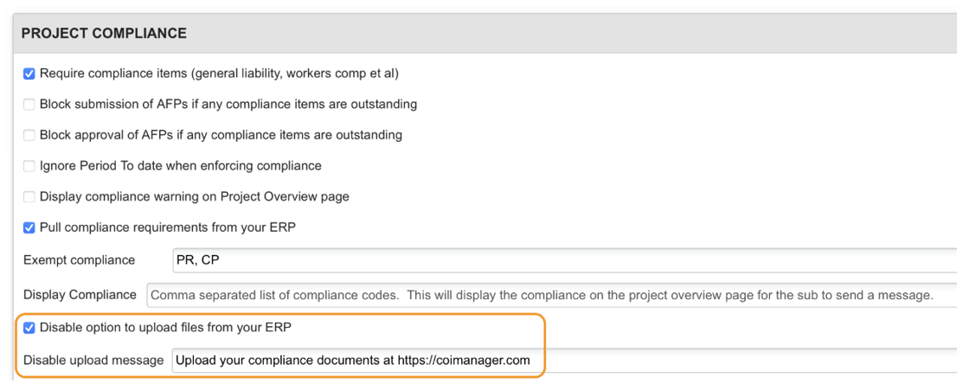Click label Display compliance warning on Project Overview
Viewport: 969px width, 384px height.
click(x=195, y=197)
